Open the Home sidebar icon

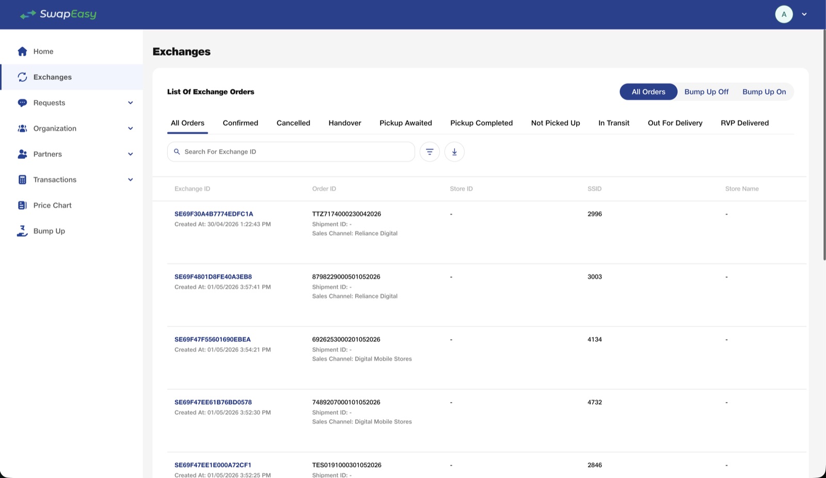tap(22, 52)
